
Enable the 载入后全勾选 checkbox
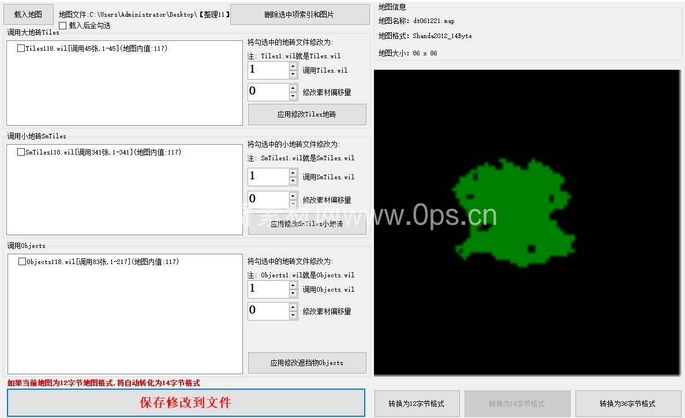tap(63, 26)
